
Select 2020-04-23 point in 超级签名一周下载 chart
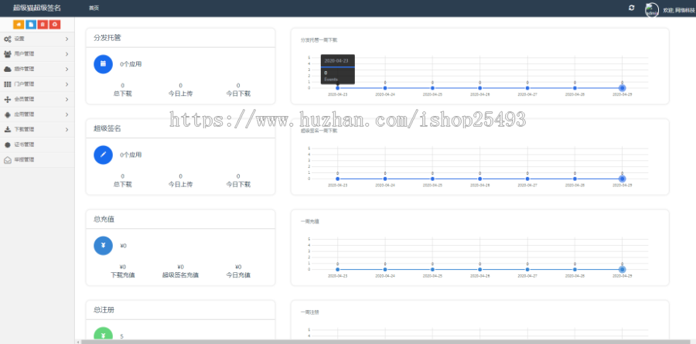[337, 179]
